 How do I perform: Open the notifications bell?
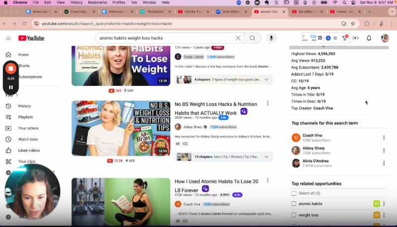point(369,38)
